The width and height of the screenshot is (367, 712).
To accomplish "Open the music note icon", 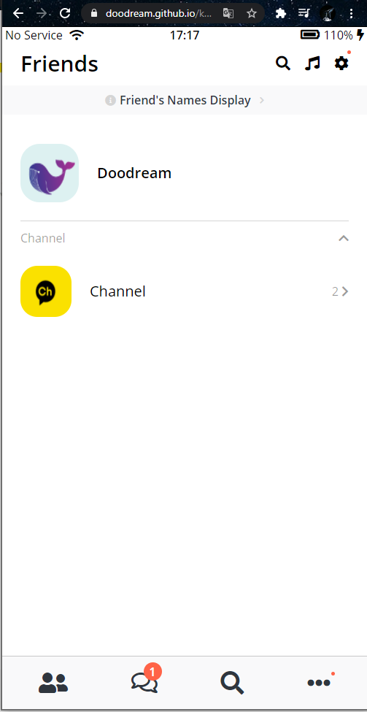I will coord(312,64).
